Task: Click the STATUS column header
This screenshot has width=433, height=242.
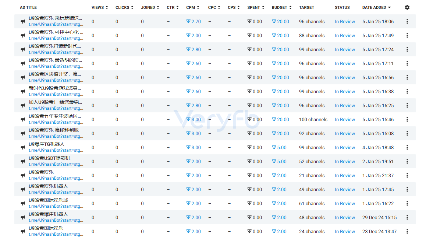Action: click(342, 7)
